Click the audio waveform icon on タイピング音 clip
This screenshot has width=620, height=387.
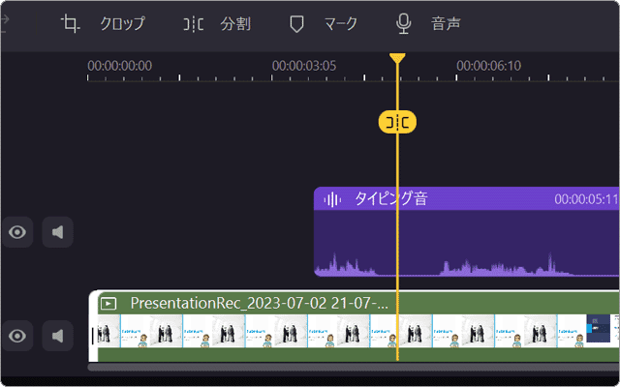(332, 199)
